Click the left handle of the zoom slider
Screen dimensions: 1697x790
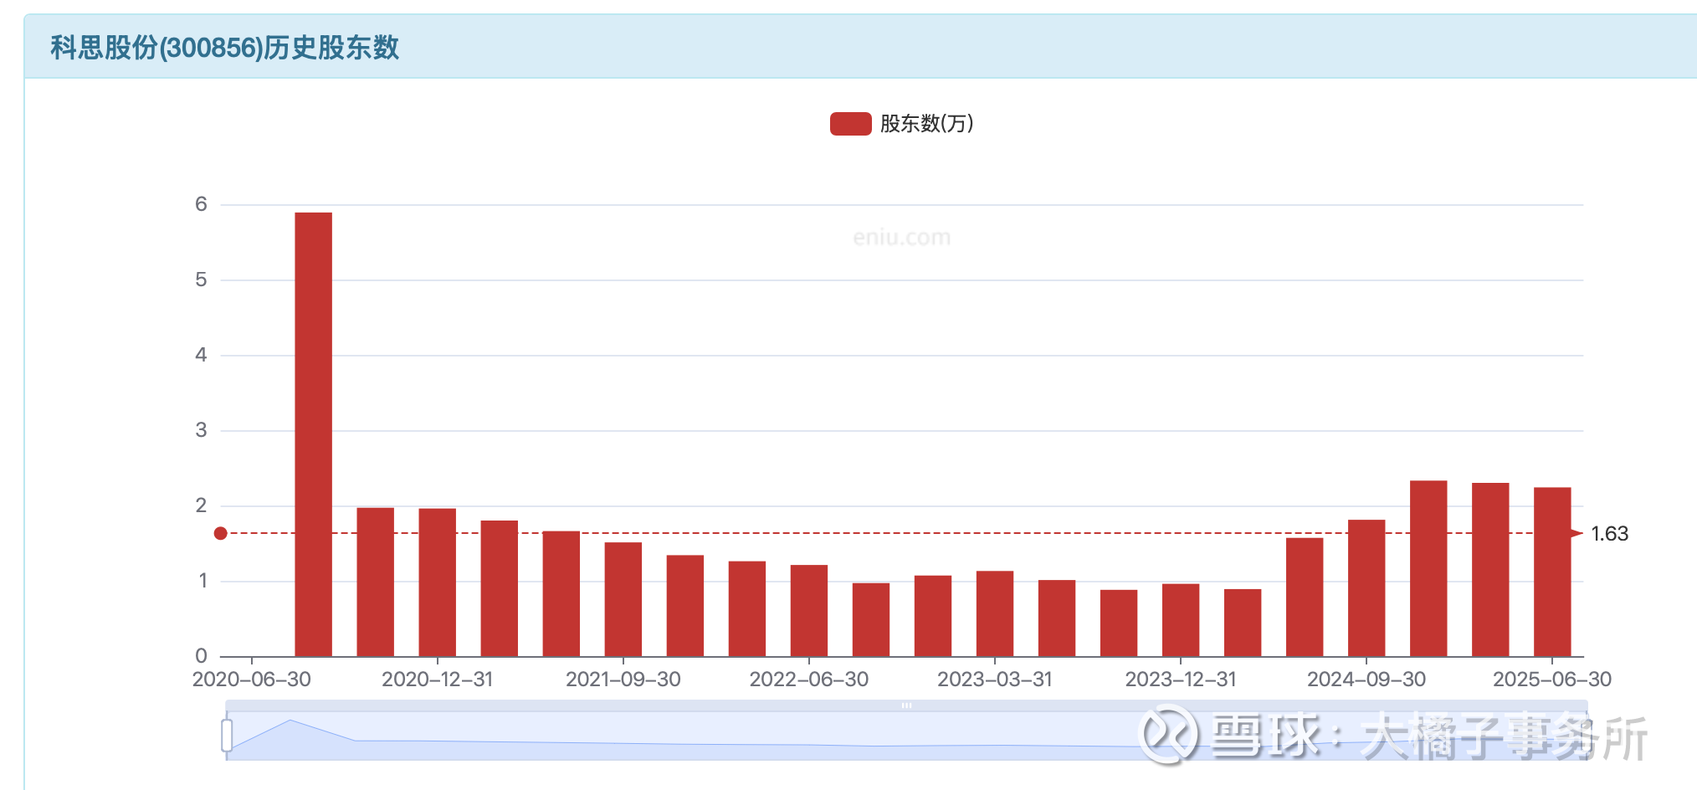tap(227, 736)
